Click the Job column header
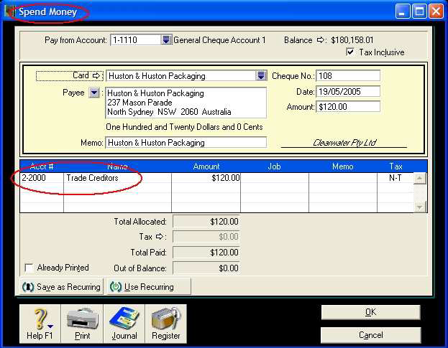The image size is (448, 348). [x=275, y=166]
